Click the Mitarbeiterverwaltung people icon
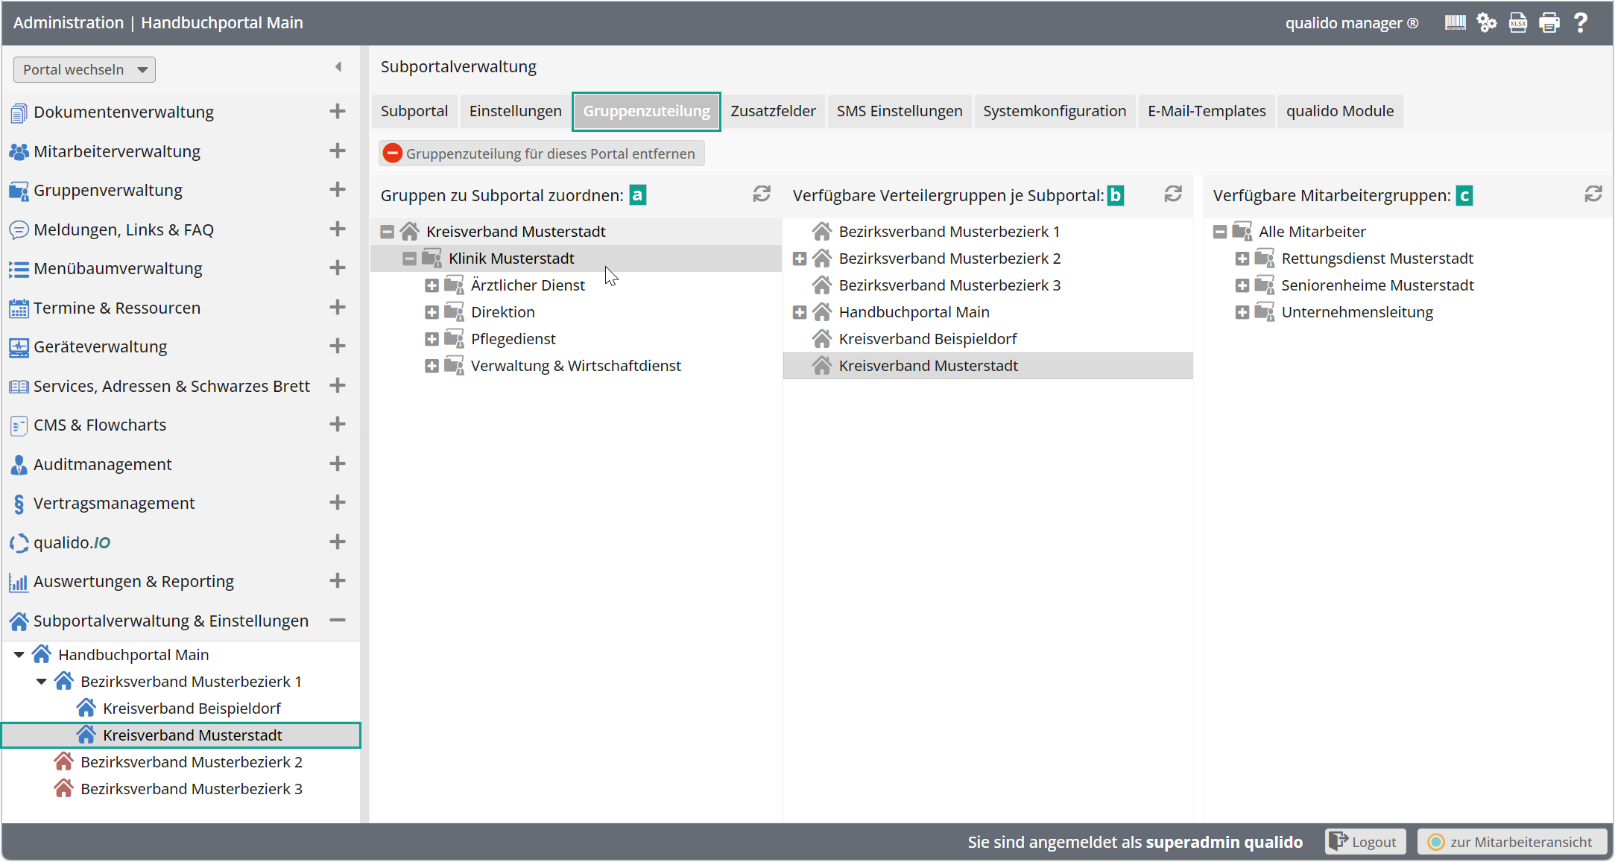 click(x=19, y=152)
